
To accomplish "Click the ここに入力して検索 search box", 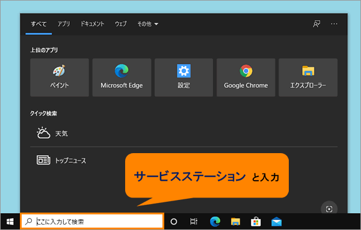I will click(x=92, y=221).
